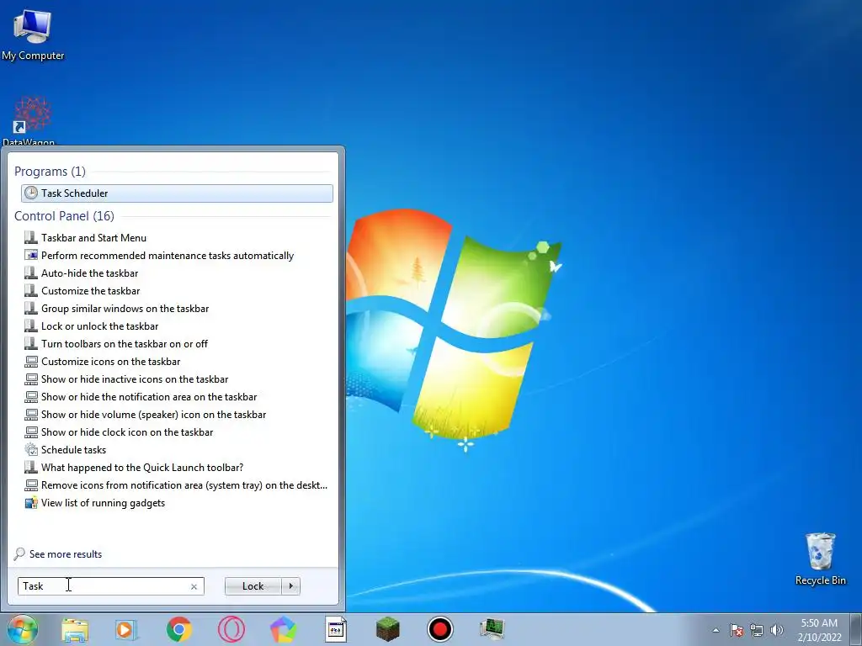Image resolution: width=862 pixels, height=646 pixels.
Task: Click the network tray icon
Action: coord(757,630)
